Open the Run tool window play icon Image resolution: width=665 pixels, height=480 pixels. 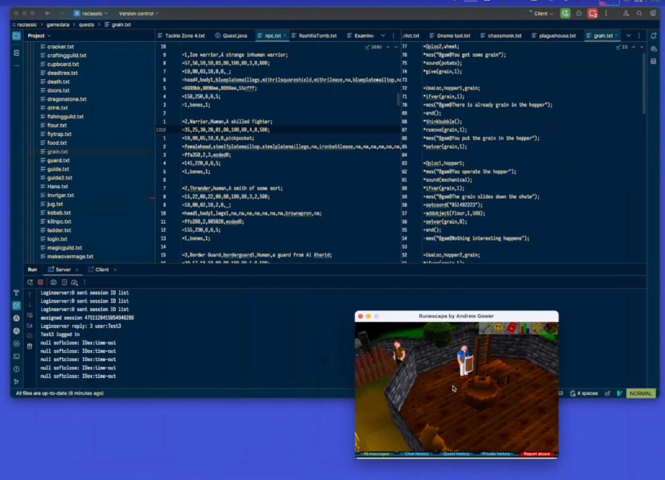tap(16, 305)
